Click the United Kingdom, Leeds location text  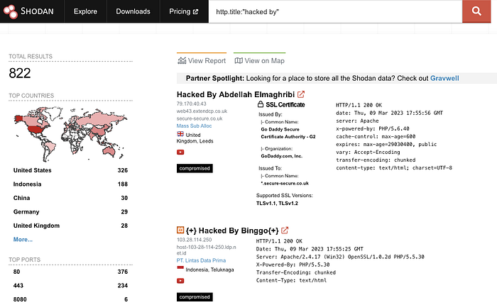(195, 138)
